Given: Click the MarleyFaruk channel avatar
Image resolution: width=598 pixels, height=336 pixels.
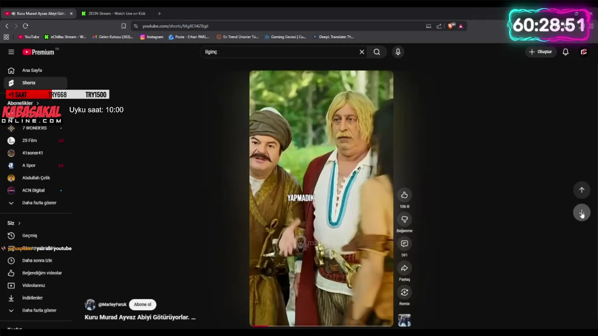Looking at the screenshot, I should pyautogui.click(x=90, y=305).
